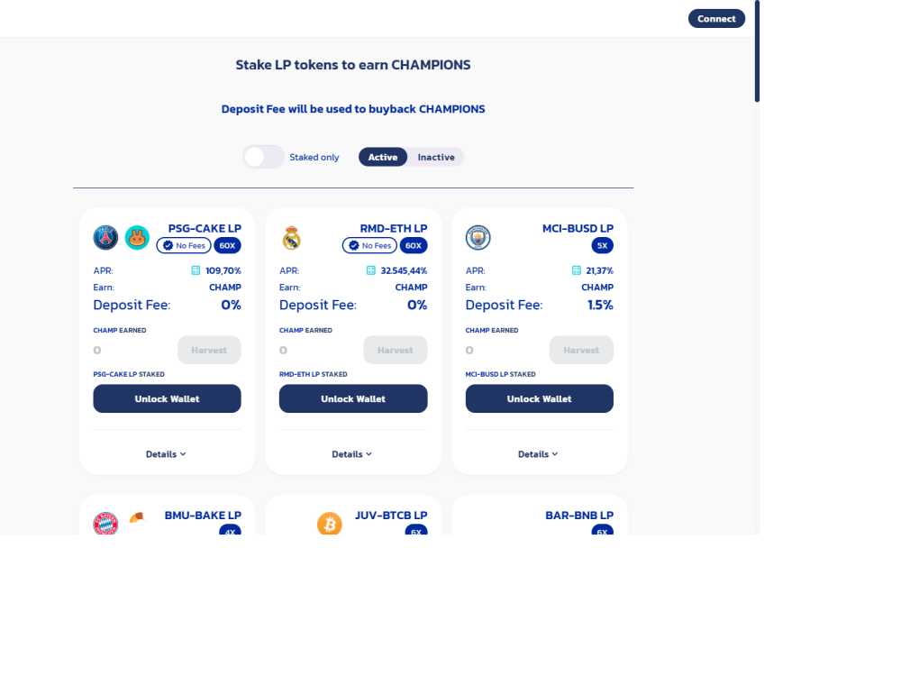Click No Fees badge on PSG-CAKE card
The image size is (901, 676).
pos(184,245)
